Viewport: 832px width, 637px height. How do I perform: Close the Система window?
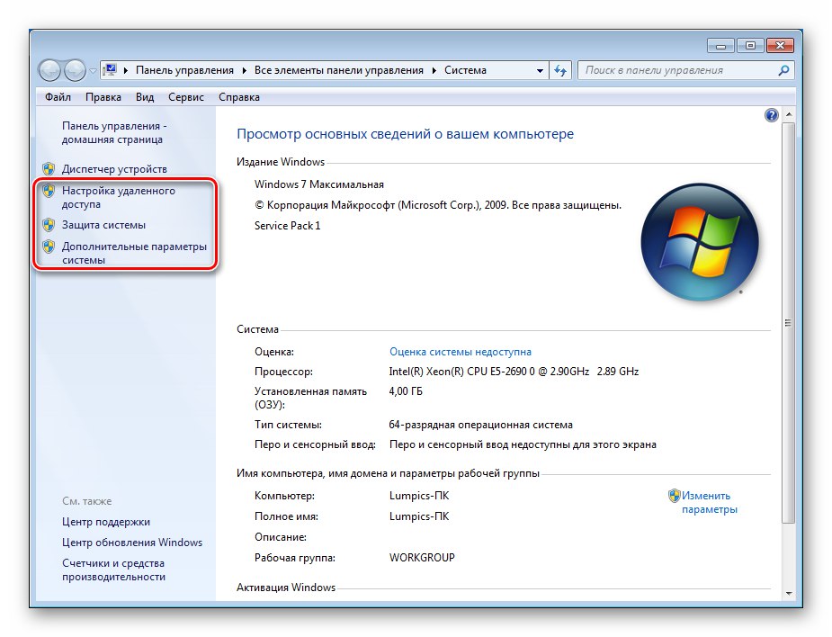coord(780,46)
